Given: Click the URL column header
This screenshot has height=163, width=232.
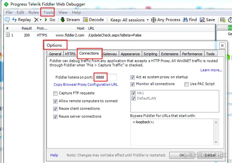Looking at the screenshot, I should click(151, 28).
